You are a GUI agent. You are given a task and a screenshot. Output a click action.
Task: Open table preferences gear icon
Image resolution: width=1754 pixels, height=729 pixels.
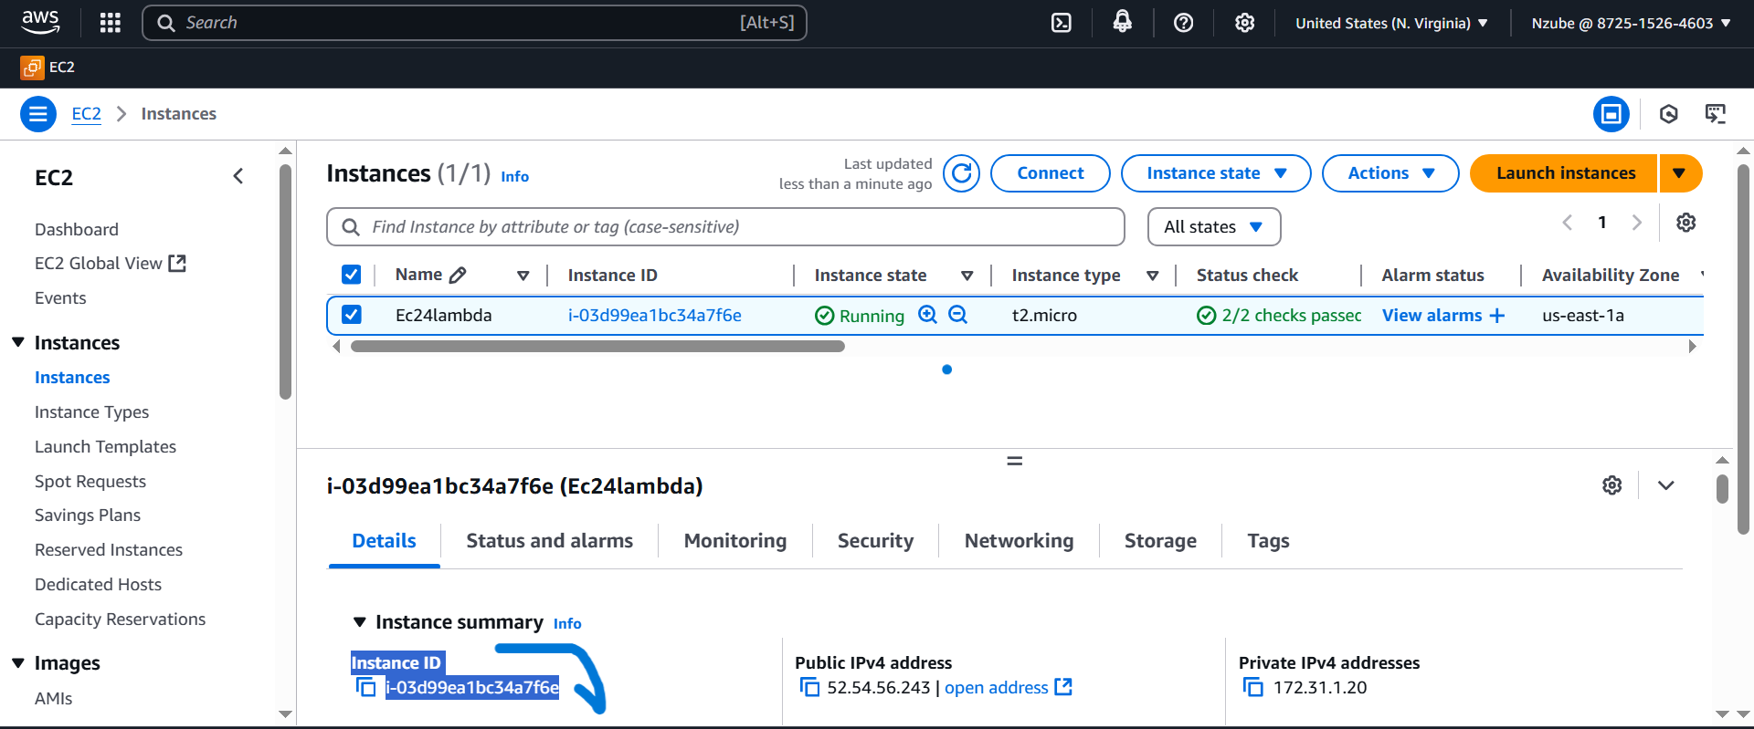[x=1686, y=223]
